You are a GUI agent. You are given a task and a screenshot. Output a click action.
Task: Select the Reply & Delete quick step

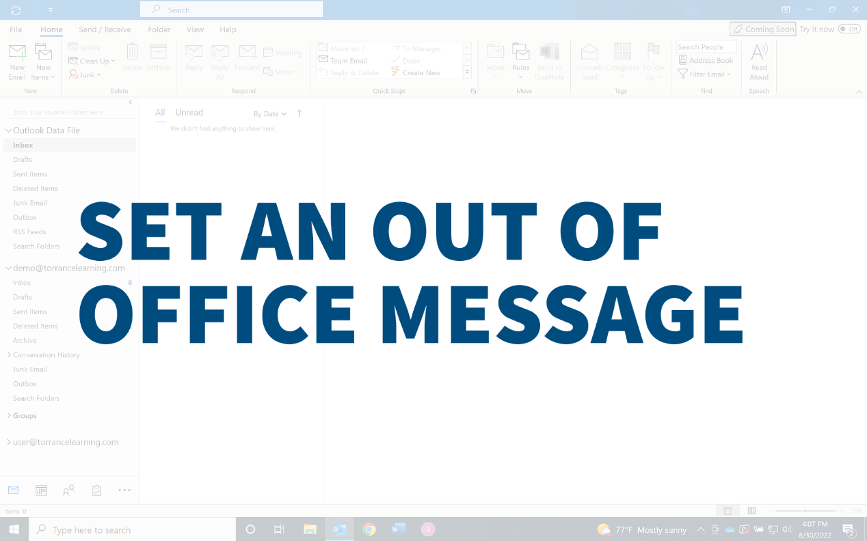[x=349, y=72]
